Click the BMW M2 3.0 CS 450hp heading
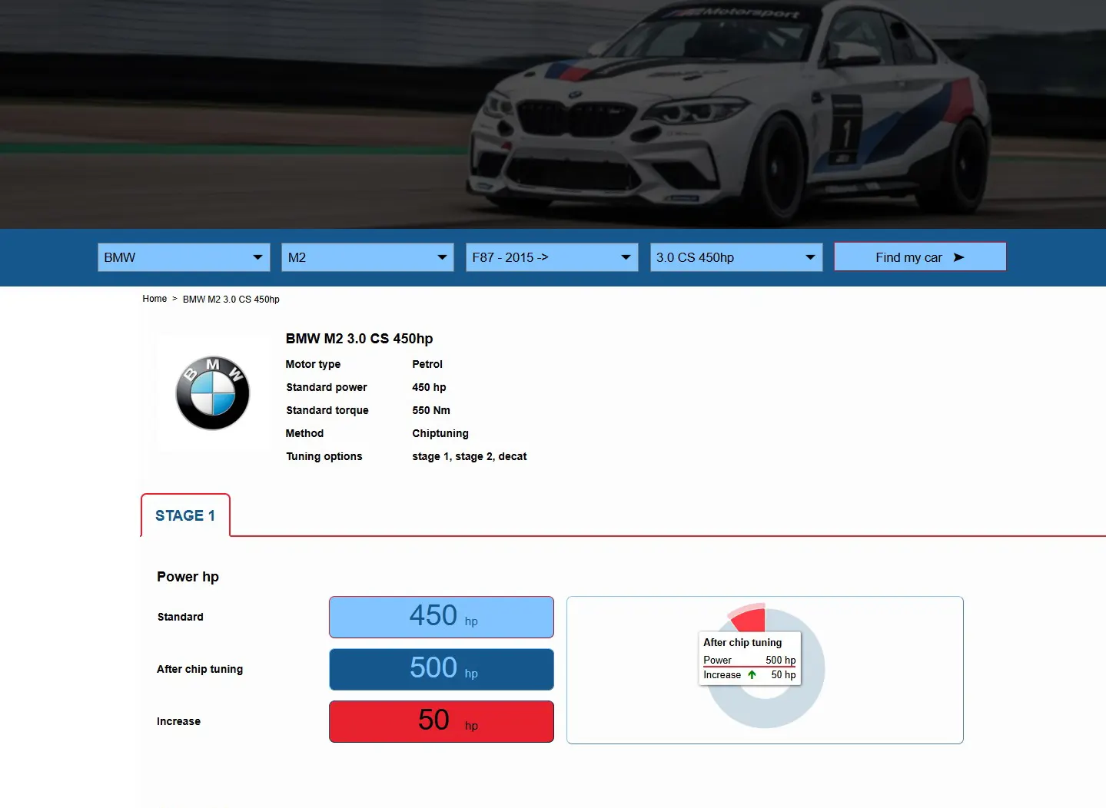Image resolution: width=1106 pixels, height=808 pixels. pos(359,339)
